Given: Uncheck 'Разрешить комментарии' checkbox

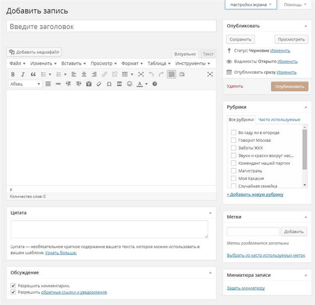Looking at the screenshot, I should point(13,286).
